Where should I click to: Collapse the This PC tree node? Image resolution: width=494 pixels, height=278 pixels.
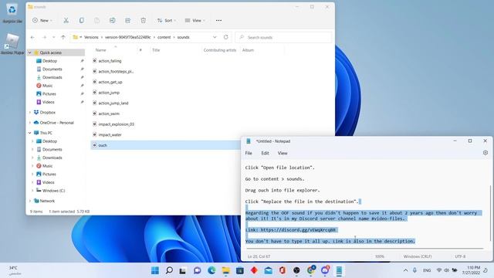[30, 133]
